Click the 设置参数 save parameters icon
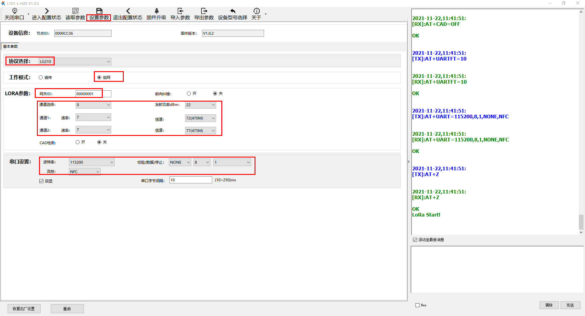This screenshot has width=585, height=316. point(99,11)
